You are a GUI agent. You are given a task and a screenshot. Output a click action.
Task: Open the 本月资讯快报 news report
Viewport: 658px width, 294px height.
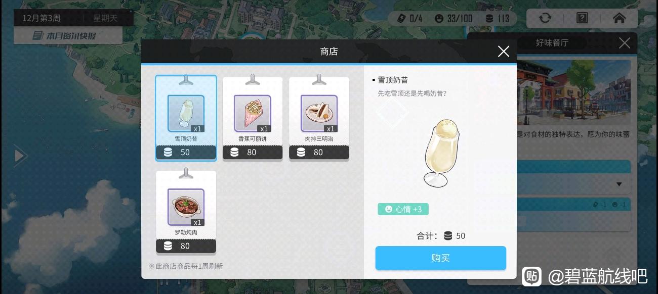tap(68, 36)
